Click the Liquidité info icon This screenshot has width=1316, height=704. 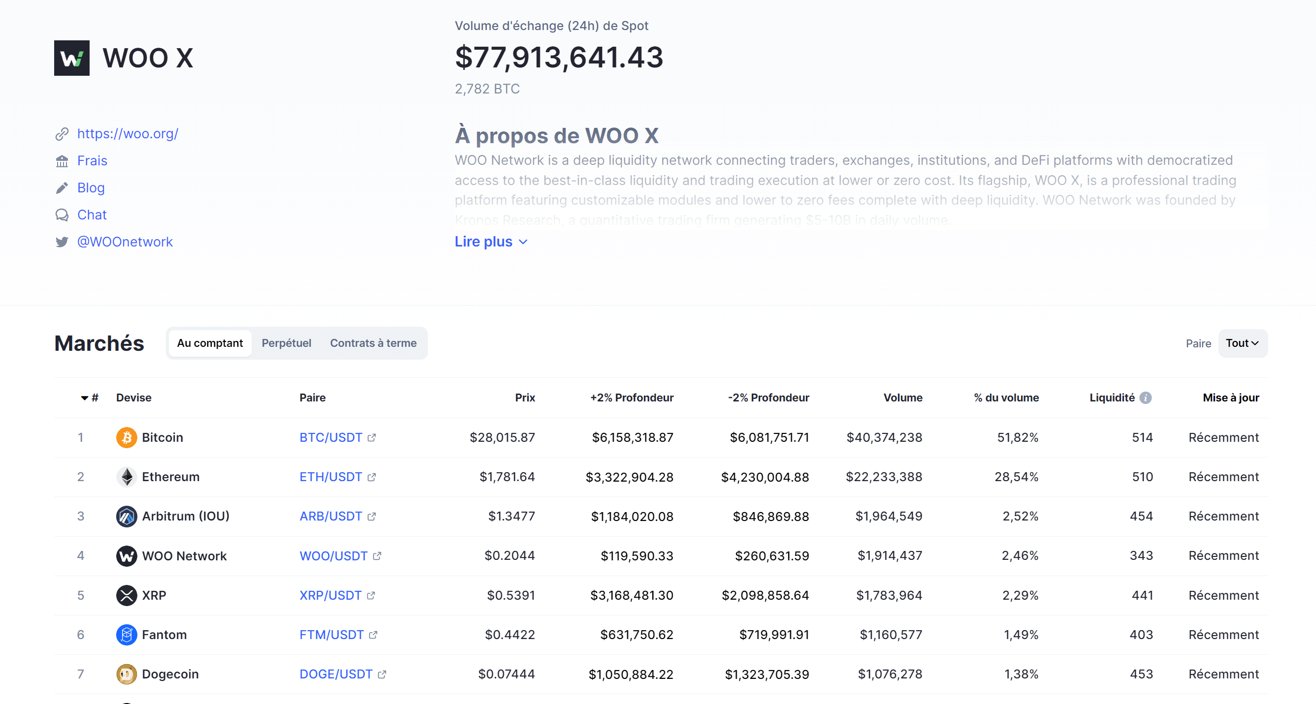[1146, 398]
